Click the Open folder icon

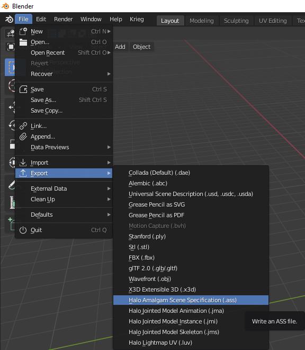click(x=23, y=42)
